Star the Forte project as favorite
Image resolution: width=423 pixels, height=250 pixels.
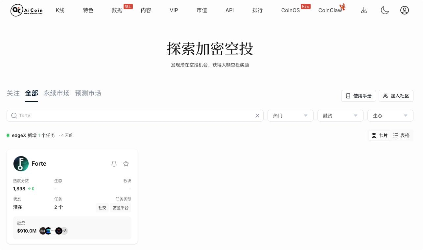click(x=126, y=163)
